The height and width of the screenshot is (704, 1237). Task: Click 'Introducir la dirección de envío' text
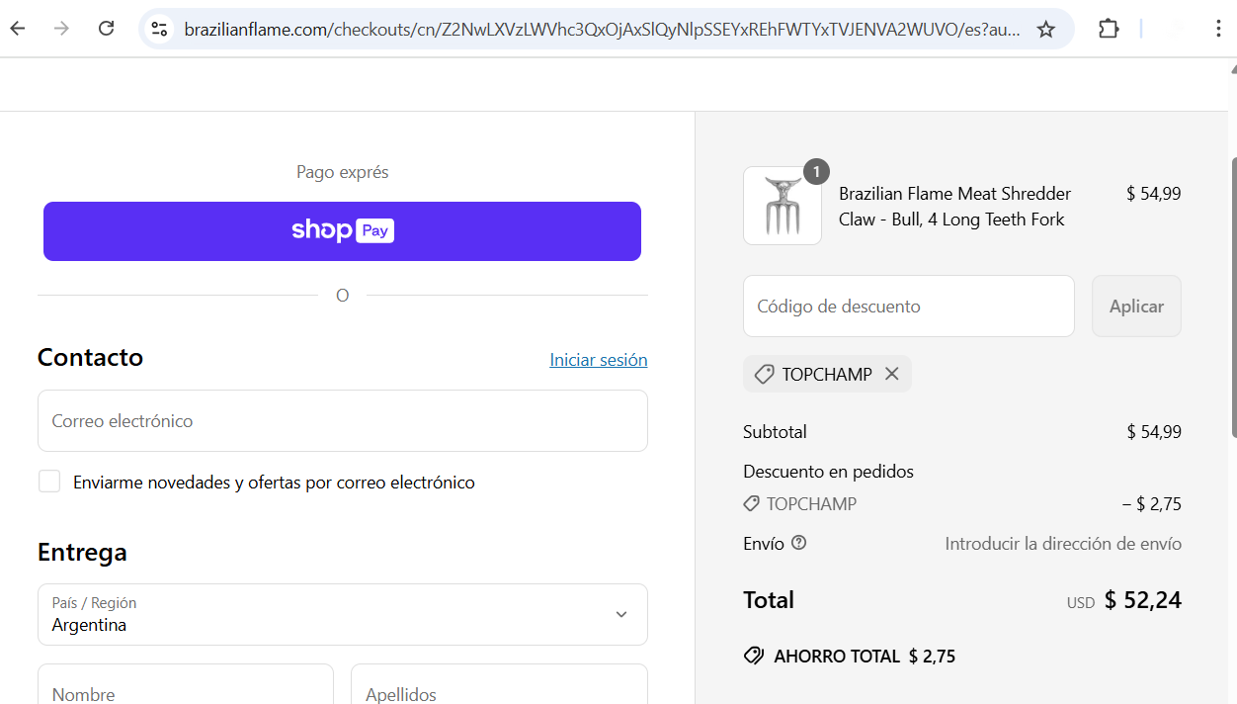1063,544
